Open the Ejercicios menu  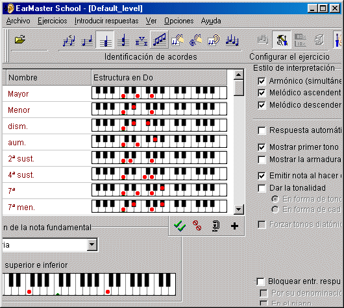(52, 21)
